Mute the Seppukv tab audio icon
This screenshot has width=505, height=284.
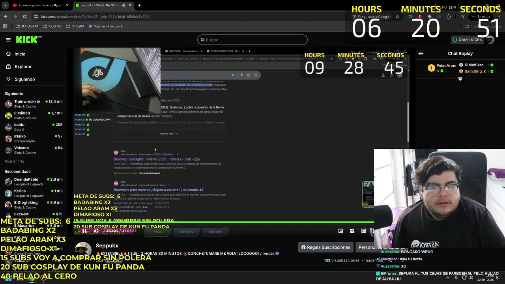(123, 5)
